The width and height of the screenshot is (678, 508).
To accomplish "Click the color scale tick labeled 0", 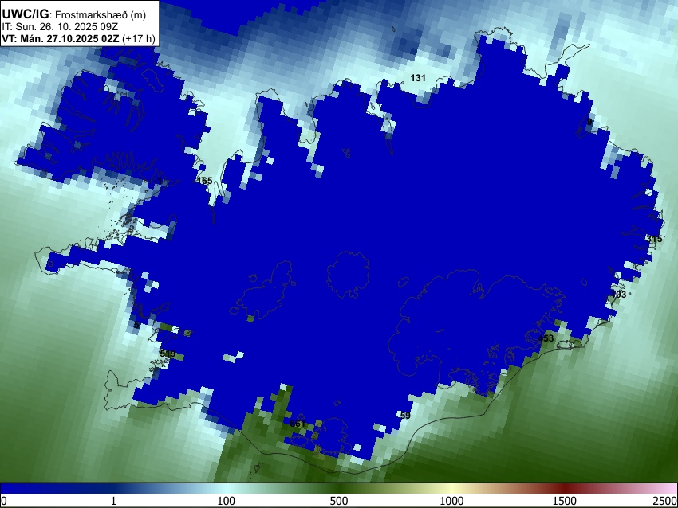I will [x=4, y=501].
